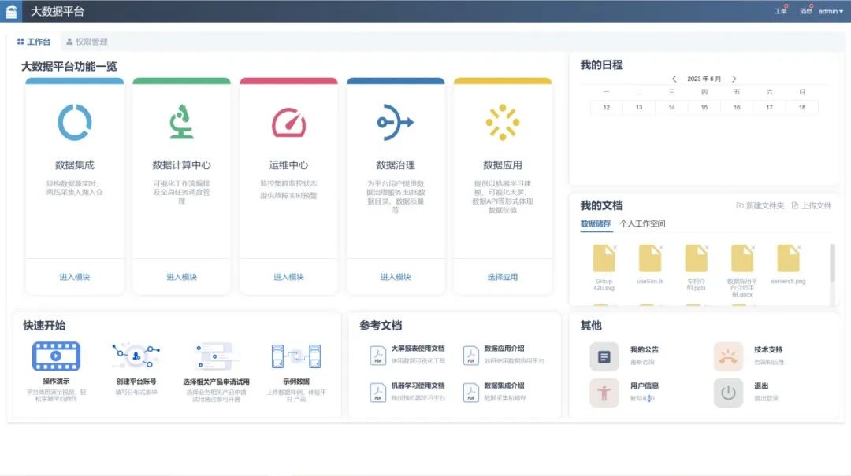The image size is (851, 476).
Task: Select date 18 in the calendar
Action: (x=801, y=107)
